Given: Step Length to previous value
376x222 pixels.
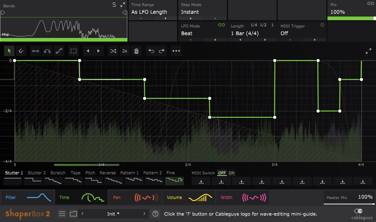Looking at the screenshot, I should 240,40.
